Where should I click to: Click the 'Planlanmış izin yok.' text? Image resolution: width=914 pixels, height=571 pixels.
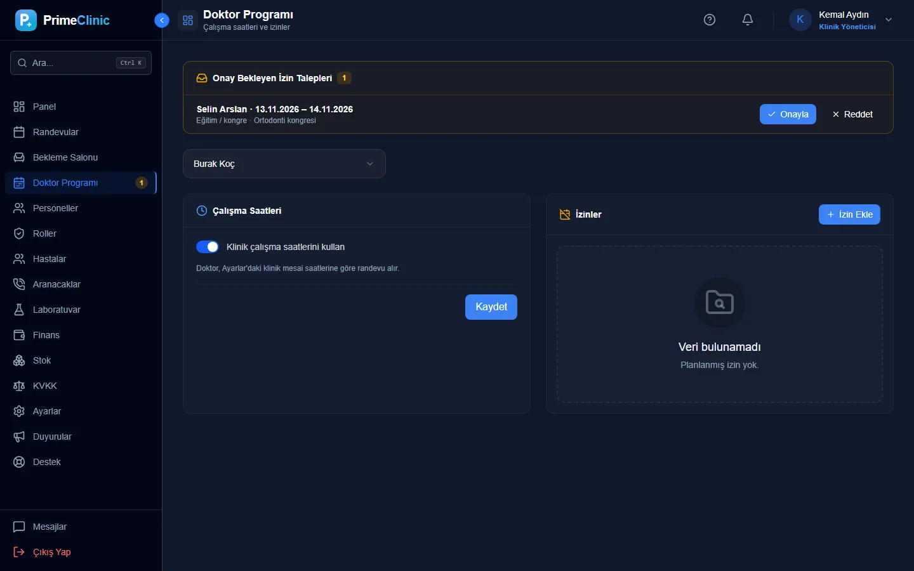tap(719, 365)
